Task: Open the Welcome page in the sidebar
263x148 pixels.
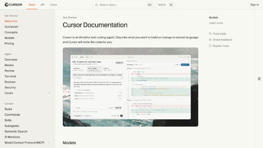Action: [x=11, y=21]
